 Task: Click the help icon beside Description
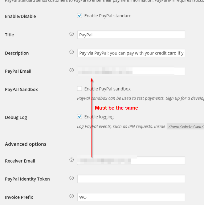[71, 52]
